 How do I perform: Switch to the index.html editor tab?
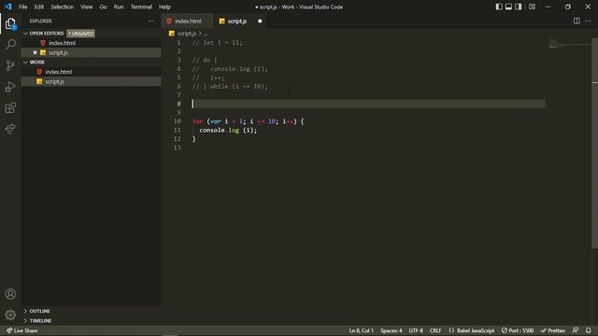coord(188,21)
